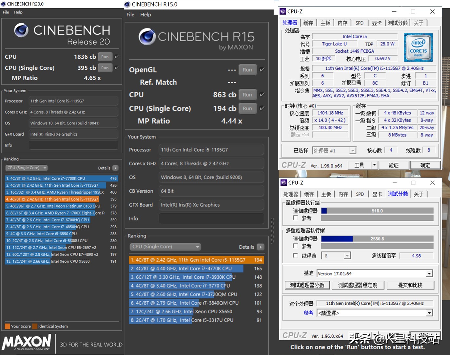Image resolution: width=450 pixels, height=355 pixels.
Task: Toggle the CPU (Single Core) checkmark in Cinebench R20
Action: tap(116, 68)
